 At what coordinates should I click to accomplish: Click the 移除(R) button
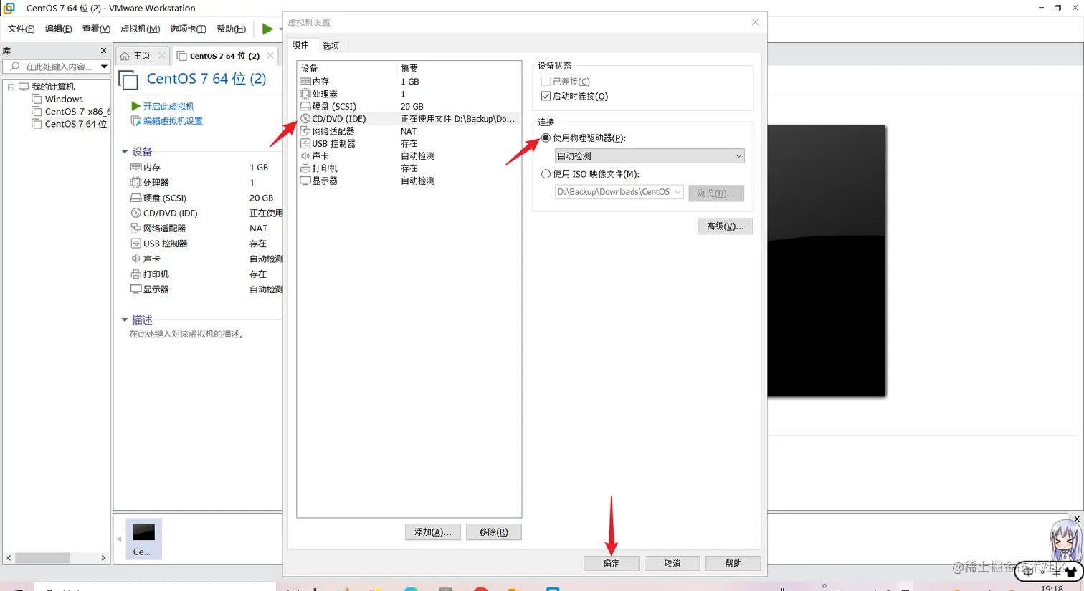(493, 532)
